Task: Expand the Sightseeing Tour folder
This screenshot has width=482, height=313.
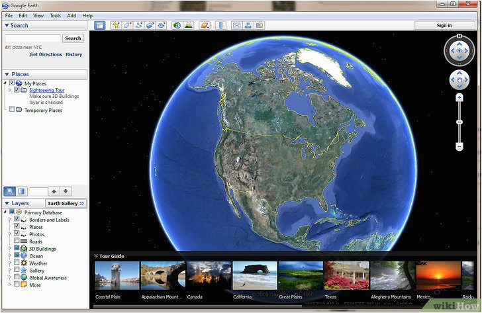Action: tap(10, 90)
